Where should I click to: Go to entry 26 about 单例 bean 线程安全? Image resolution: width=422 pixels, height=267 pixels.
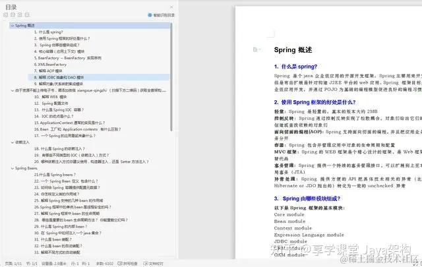73,207
